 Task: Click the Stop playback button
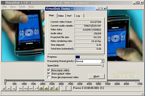tap(3, 88)
